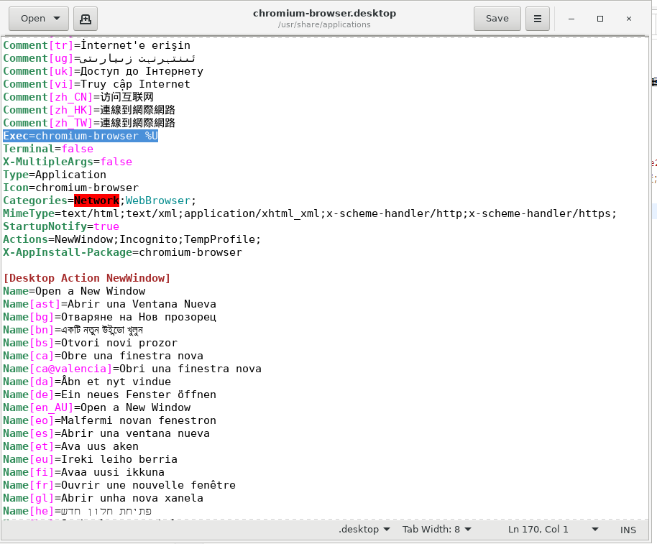
Task: Click the Icon=chromium-browser line
Action: click(70, 188)
